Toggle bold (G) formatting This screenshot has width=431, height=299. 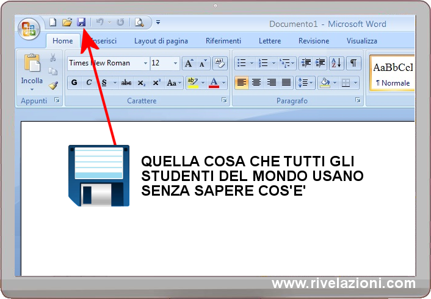(x=74, y=83)
